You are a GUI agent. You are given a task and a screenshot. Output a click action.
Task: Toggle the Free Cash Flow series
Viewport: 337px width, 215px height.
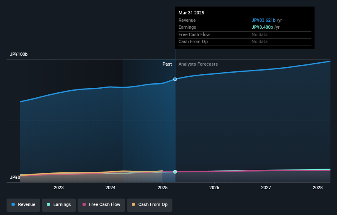[101, 205]
